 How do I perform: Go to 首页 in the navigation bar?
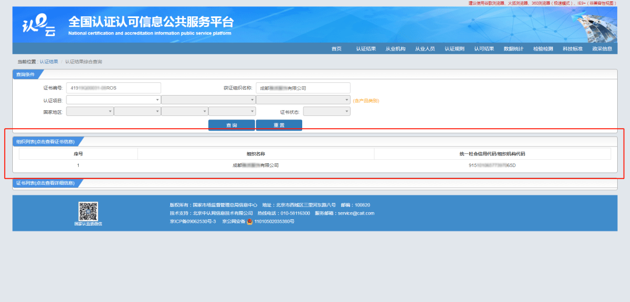click(336, 48)
